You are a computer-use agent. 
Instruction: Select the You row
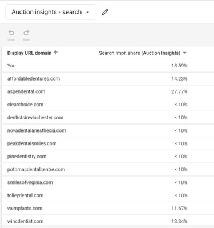pos(108,66)
